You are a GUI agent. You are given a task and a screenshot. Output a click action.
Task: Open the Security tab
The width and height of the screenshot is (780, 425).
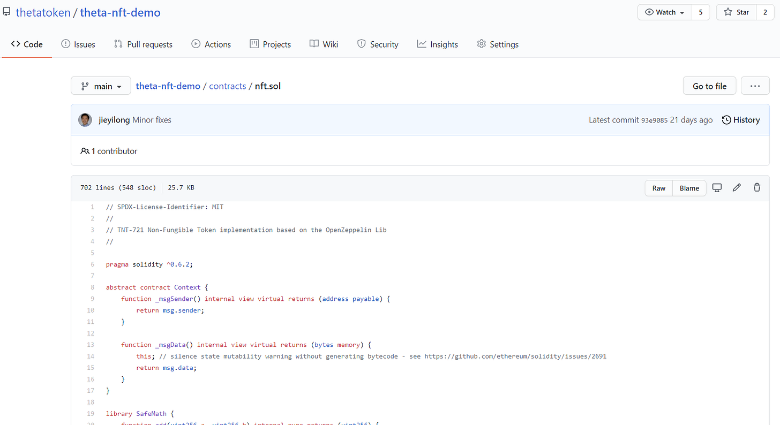(378, 44)
